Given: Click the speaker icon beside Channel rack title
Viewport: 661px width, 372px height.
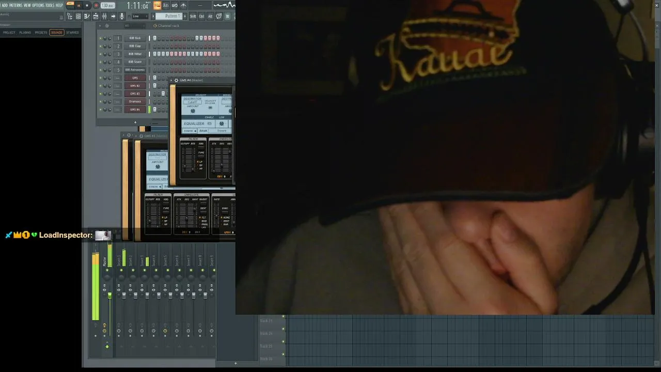Looking at the screenshot, I should pyautogui.click(x=154, y=25).
